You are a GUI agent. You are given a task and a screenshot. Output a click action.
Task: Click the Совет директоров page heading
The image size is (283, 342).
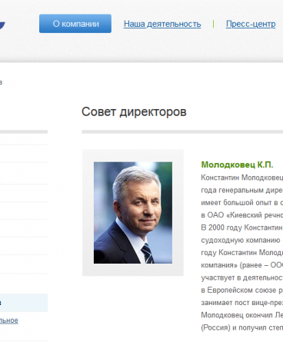click(134, 111)
